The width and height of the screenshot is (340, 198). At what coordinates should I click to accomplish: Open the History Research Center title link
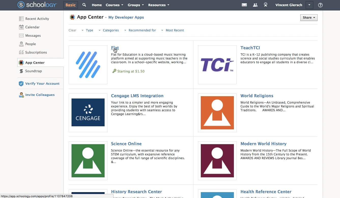pyautogui.click(x=137, y=192)
